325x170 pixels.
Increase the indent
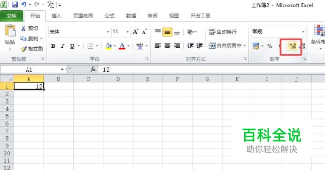pos(200,45)
